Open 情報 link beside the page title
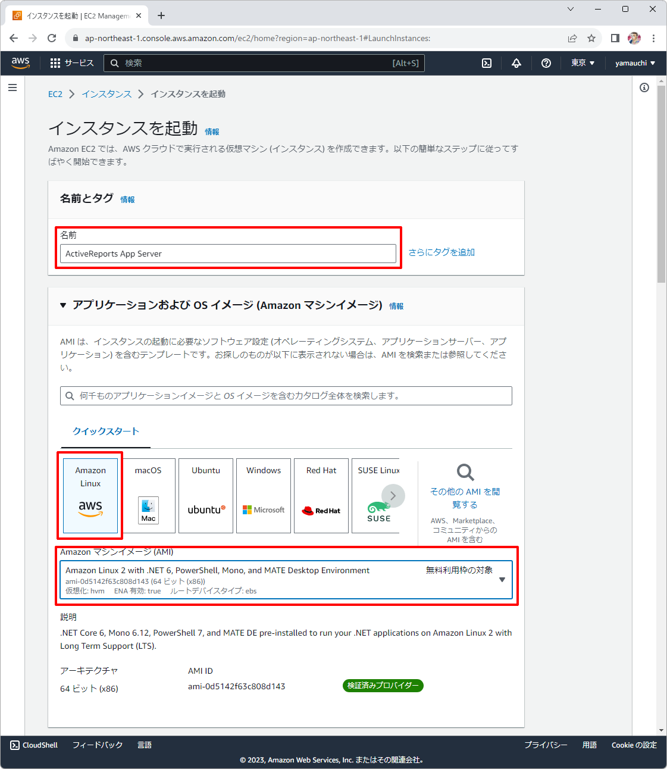The width and height of the screenshot is (667, 769). point(212,132)
